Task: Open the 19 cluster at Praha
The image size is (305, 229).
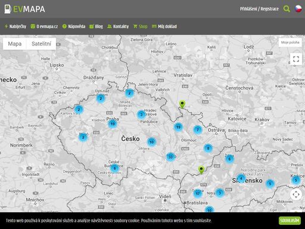Action: [x=113, y=124]
